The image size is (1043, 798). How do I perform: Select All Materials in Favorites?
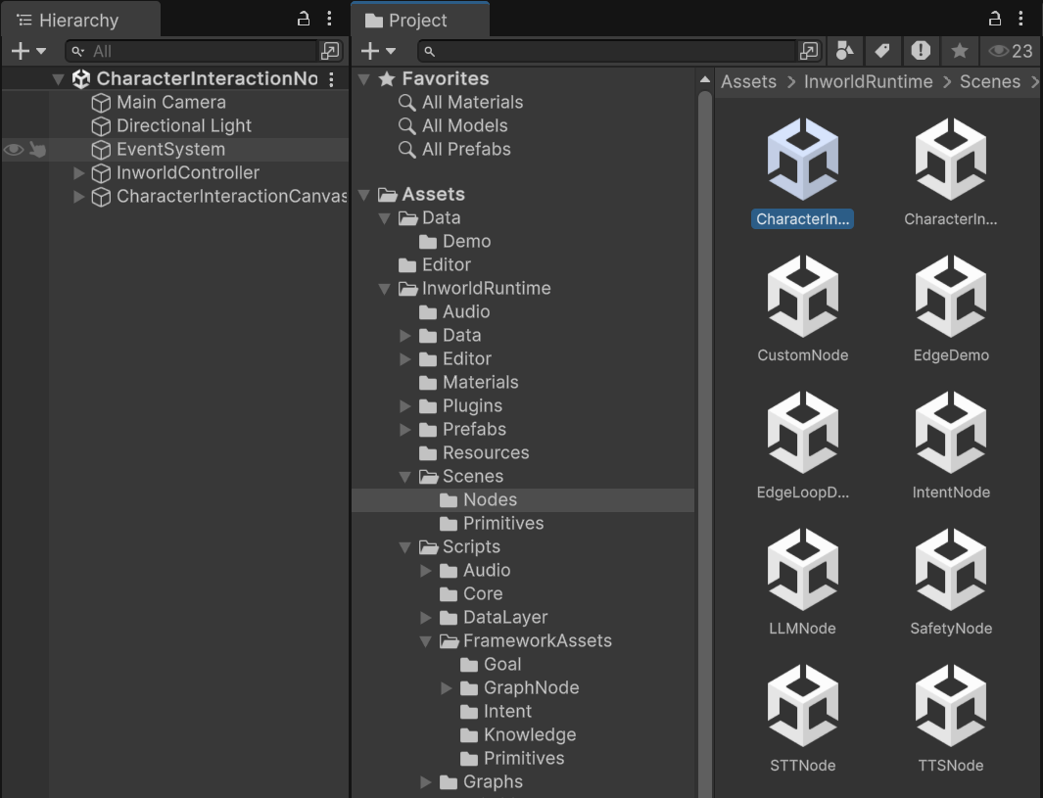pyautogui.click(x=472, y=103)
